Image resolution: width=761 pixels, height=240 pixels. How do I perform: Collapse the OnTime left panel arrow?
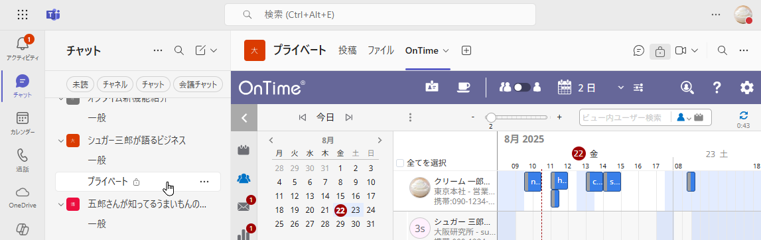click(244, 118)
